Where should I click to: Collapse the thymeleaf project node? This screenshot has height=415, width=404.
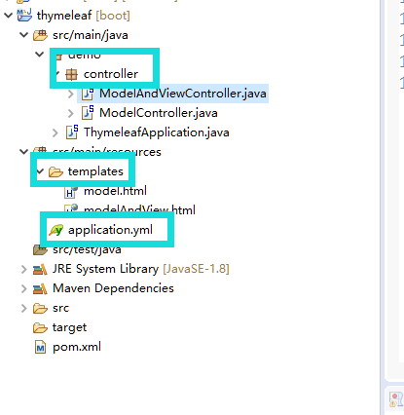point(8,16)
